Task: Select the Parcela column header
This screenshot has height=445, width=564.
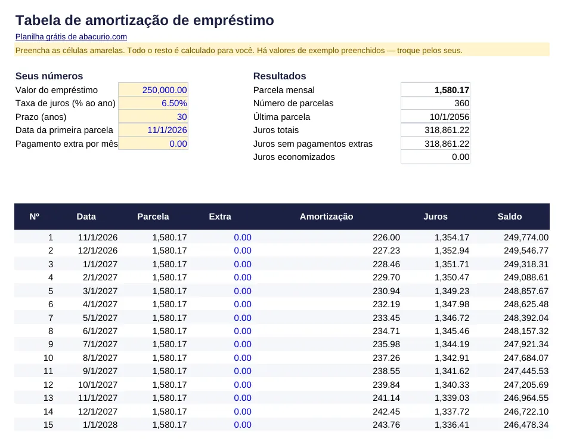Action: 153,217
